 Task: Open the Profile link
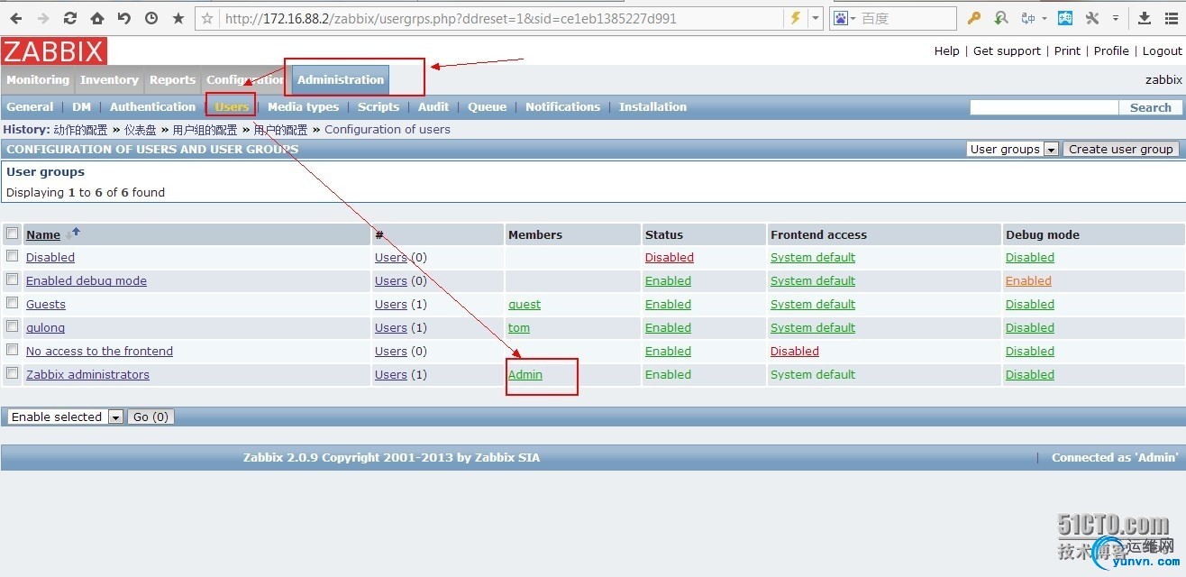pyautogui.click(x=1111, y=50)
